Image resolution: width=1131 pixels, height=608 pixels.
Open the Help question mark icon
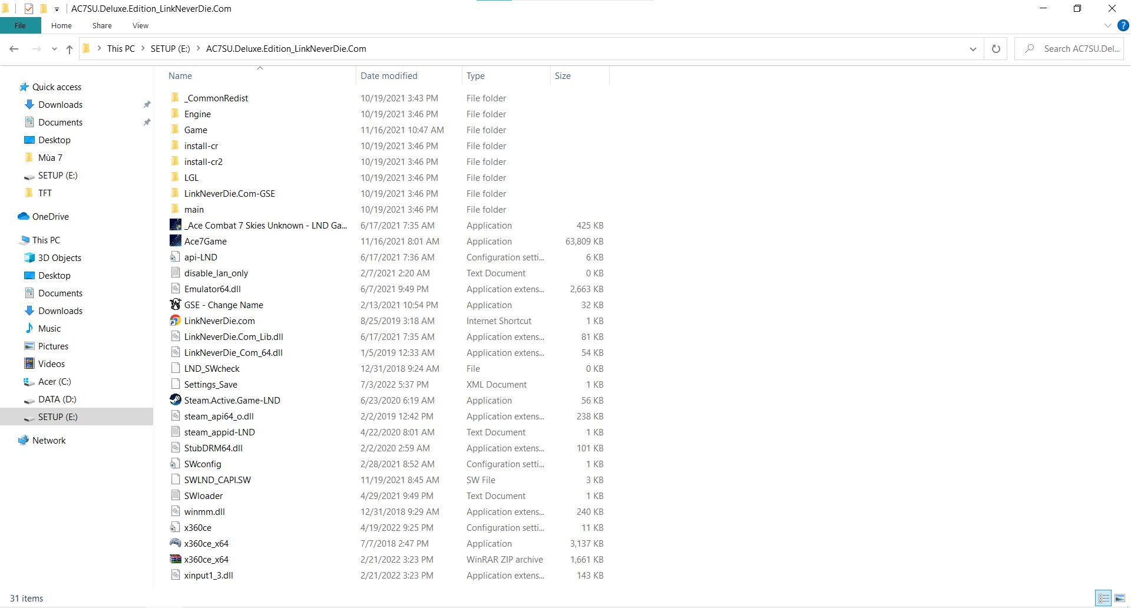coord(1123,25)
